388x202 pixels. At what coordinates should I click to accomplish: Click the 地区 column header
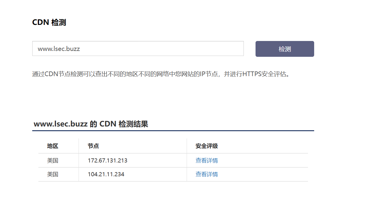click(53, 146)
